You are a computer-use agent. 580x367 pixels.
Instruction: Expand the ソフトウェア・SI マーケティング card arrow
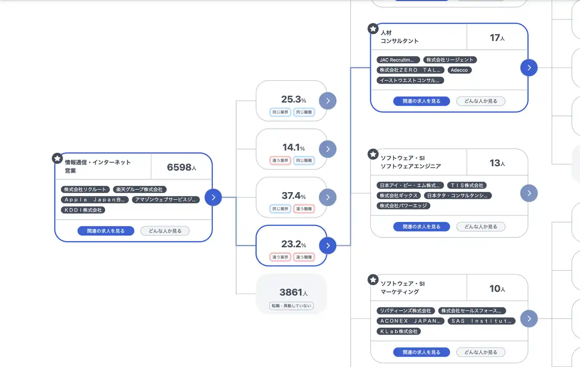click(x=529, y=319)
